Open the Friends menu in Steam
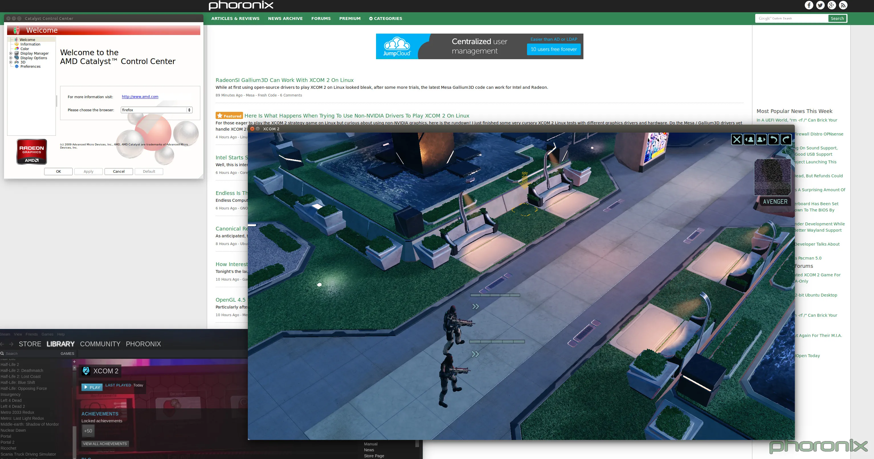Screen dimensions: 874x459 pos(32,334)
